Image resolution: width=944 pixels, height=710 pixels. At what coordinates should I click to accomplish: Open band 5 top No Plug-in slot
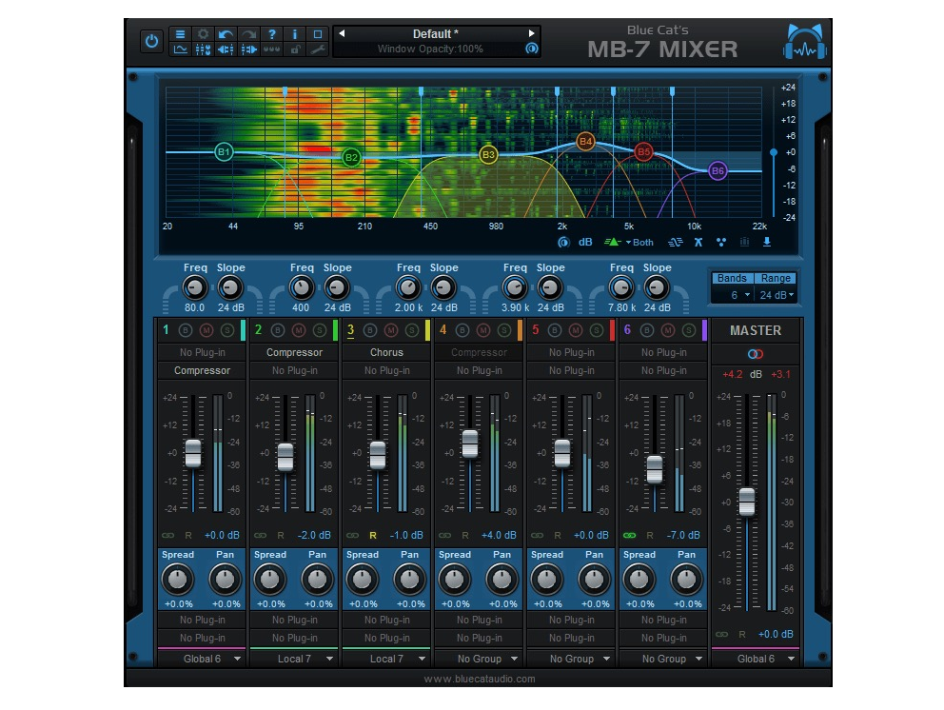pos(571,352)
